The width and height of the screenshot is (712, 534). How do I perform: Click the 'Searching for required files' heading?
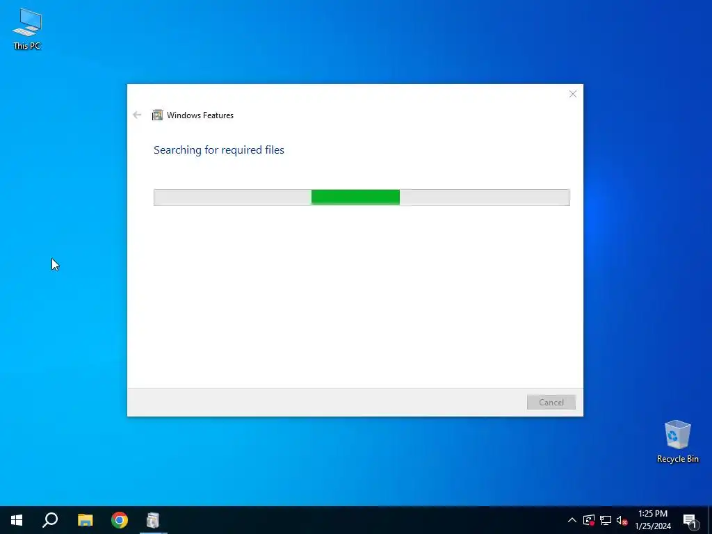[x=219, y=150]
